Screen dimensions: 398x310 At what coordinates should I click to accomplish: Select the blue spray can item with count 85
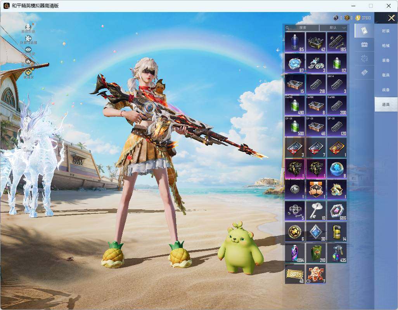[x=295, y=42]
